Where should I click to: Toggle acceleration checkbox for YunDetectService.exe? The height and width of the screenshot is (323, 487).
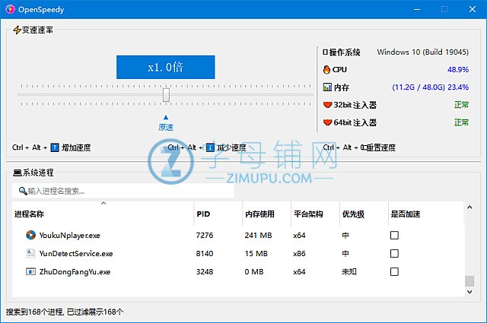(x=394, y=254)
